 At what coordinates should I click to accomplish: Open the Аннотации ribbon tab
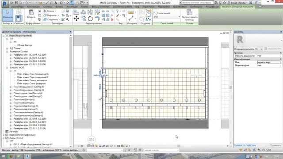72,7
